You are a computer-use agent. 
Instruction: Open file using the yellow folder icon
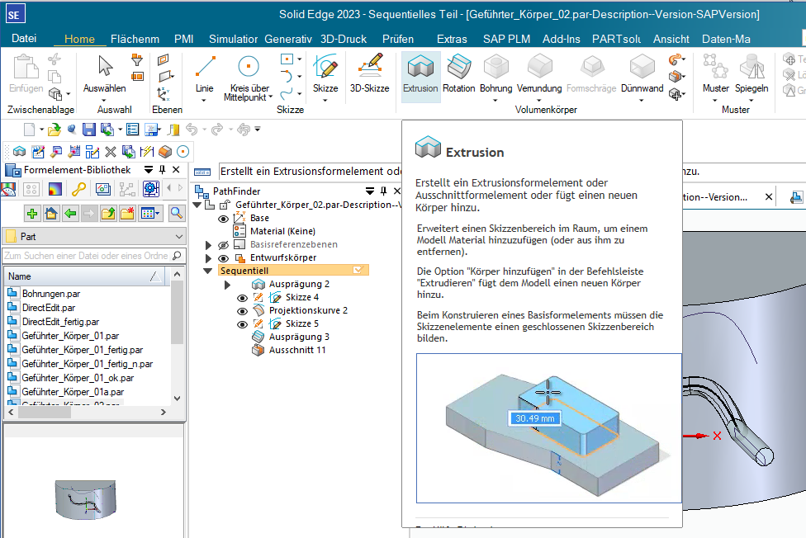tap(54, 130)
